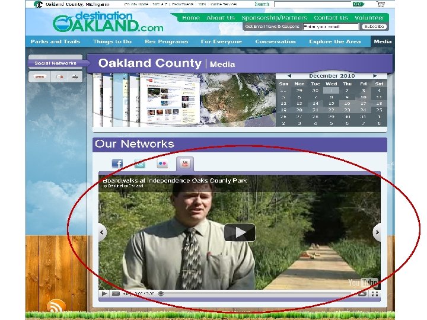Screen dimensions: 427x320
Task: Open the Things to Do menu
Action: coord(113,41)
